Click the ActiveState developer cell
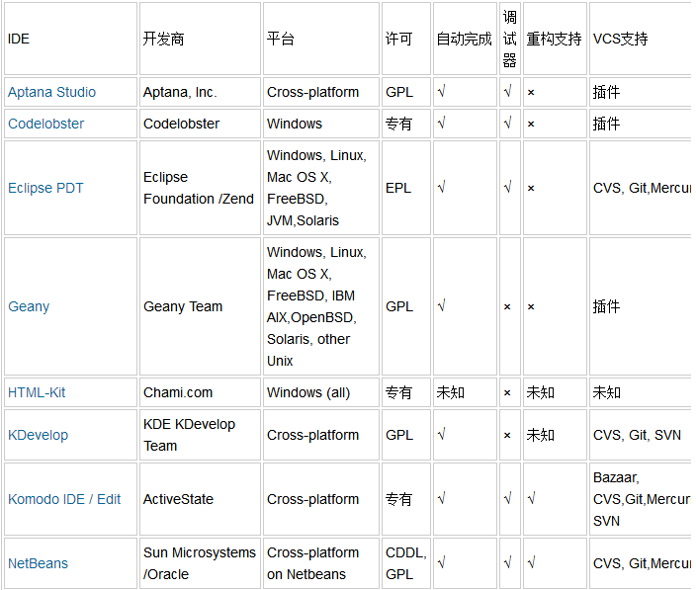The height and width of the screenshot is (590, 696). (178, 499)
